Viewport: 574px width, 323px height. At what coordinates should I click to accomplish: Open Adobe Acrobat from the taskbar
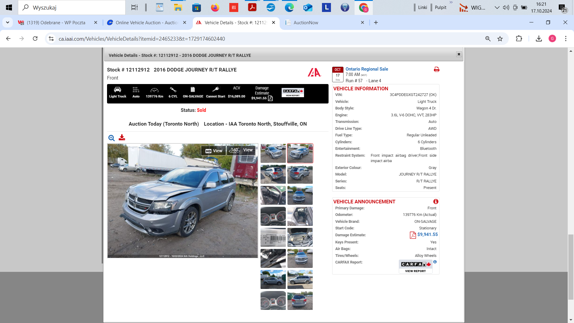pos(252,7)
